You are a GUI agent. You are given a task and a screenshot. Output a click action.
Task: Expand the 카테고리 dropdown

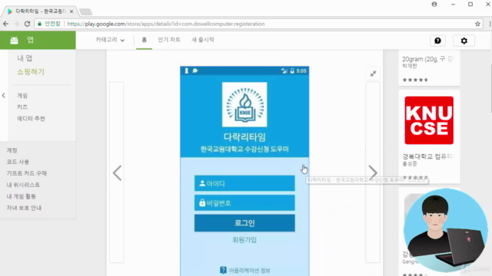coord(110,40)
